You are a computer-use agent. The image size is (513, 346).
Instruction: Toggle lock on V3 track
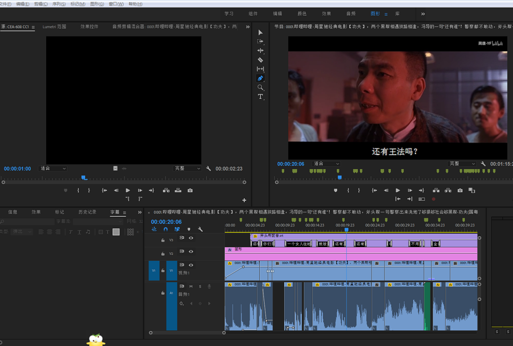pyautogui.click(x=163, y=240)
